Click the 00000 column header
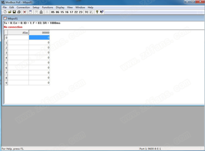 (x=39, y=33)
